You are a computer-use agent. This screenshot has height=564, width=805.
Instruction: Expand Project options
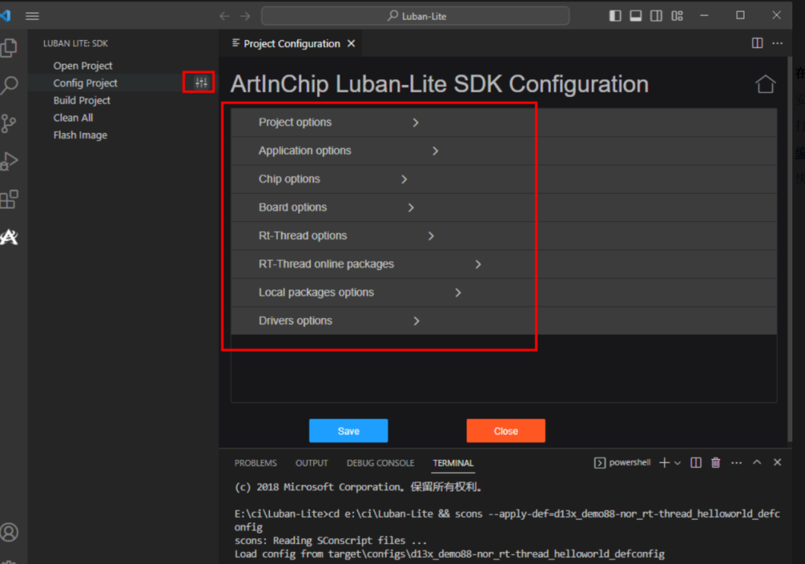504,122
